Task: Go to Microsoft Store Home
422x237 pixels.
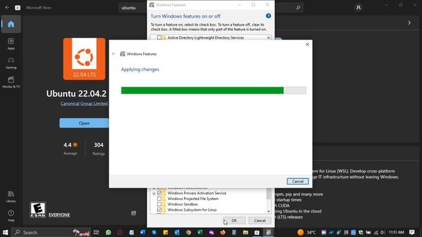Action: pyautogui.click(x=11, y=24)
